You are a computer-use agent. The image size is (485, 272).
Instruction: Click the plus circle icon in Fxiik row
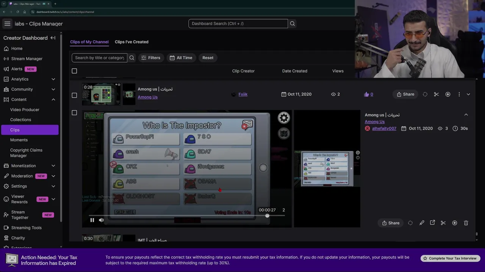coord(448,94)
